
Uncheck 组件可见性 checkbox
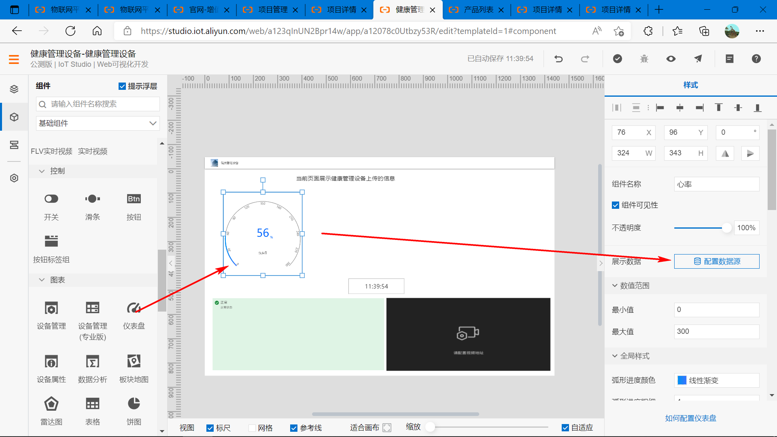click(616, 205)
